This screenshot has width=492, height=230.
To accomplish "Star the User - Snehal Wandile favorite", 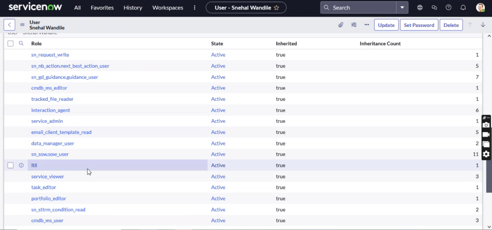I will click(276, 7).
